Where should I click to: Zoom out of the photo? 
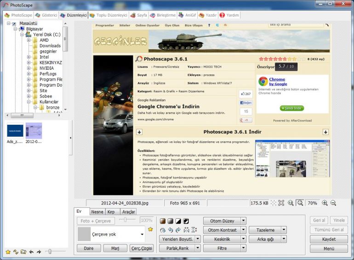point(333,203)
